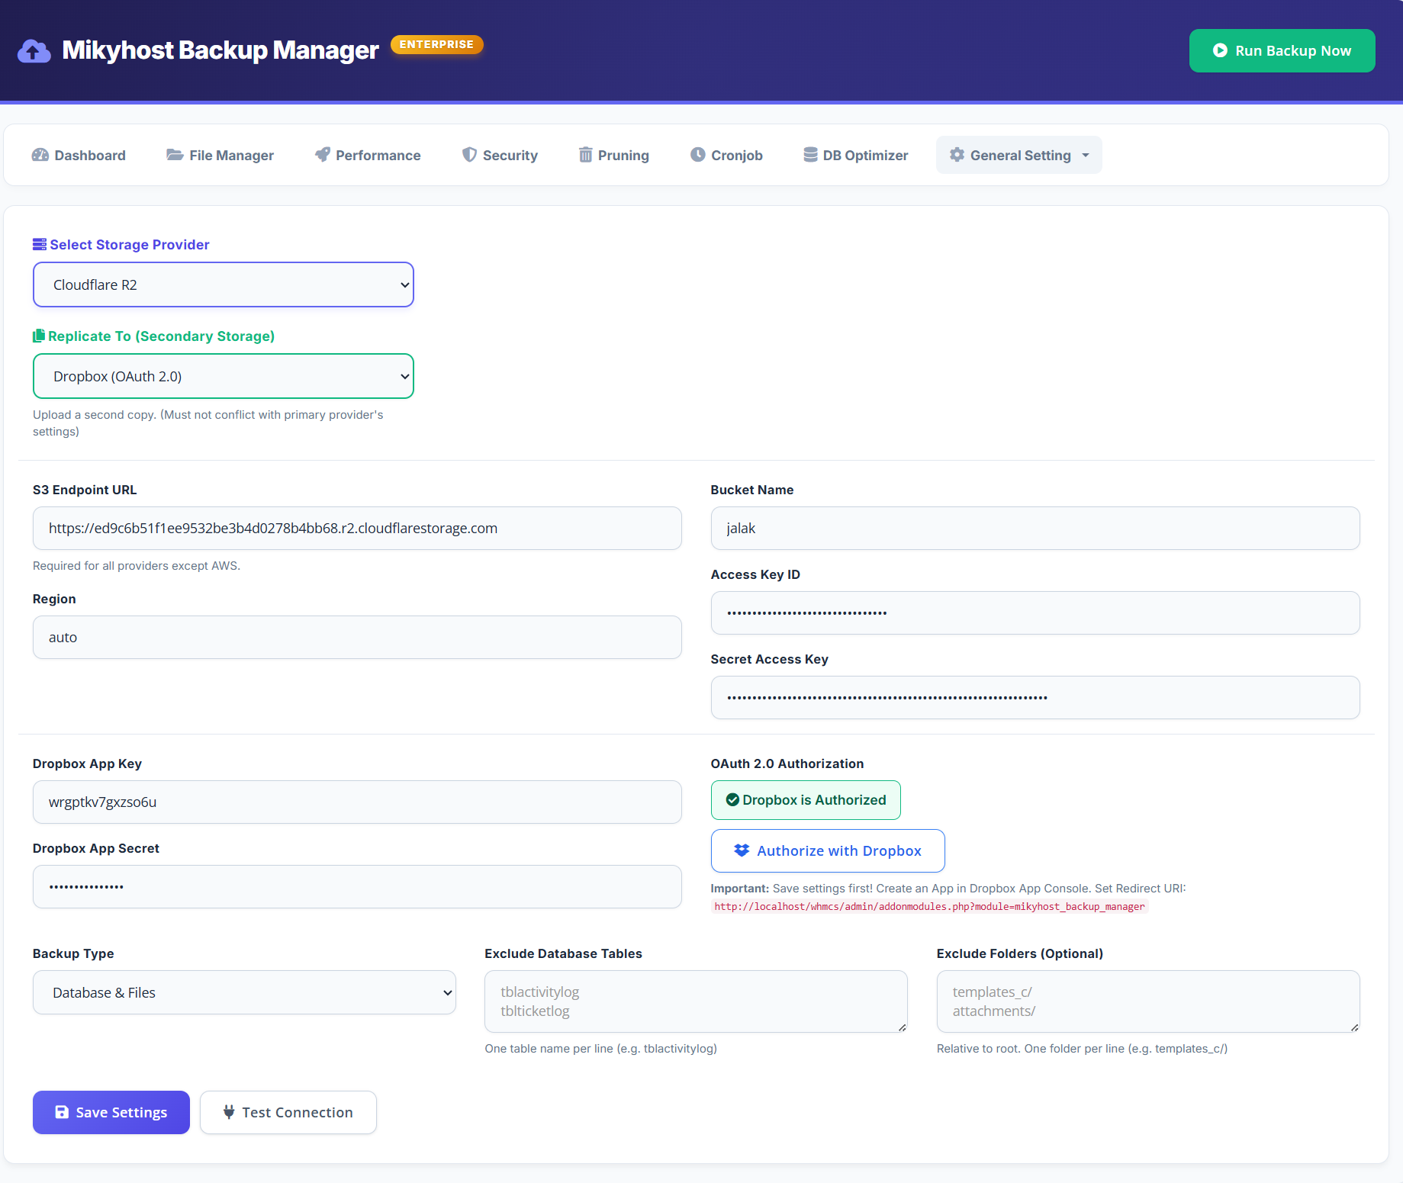Open the General Setting menu

[1019, 155]
